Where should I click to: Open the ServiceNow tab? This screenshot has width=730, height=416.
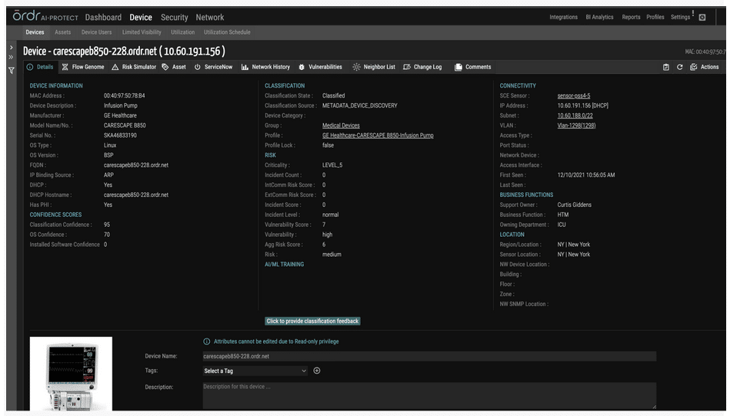point(218,67)
